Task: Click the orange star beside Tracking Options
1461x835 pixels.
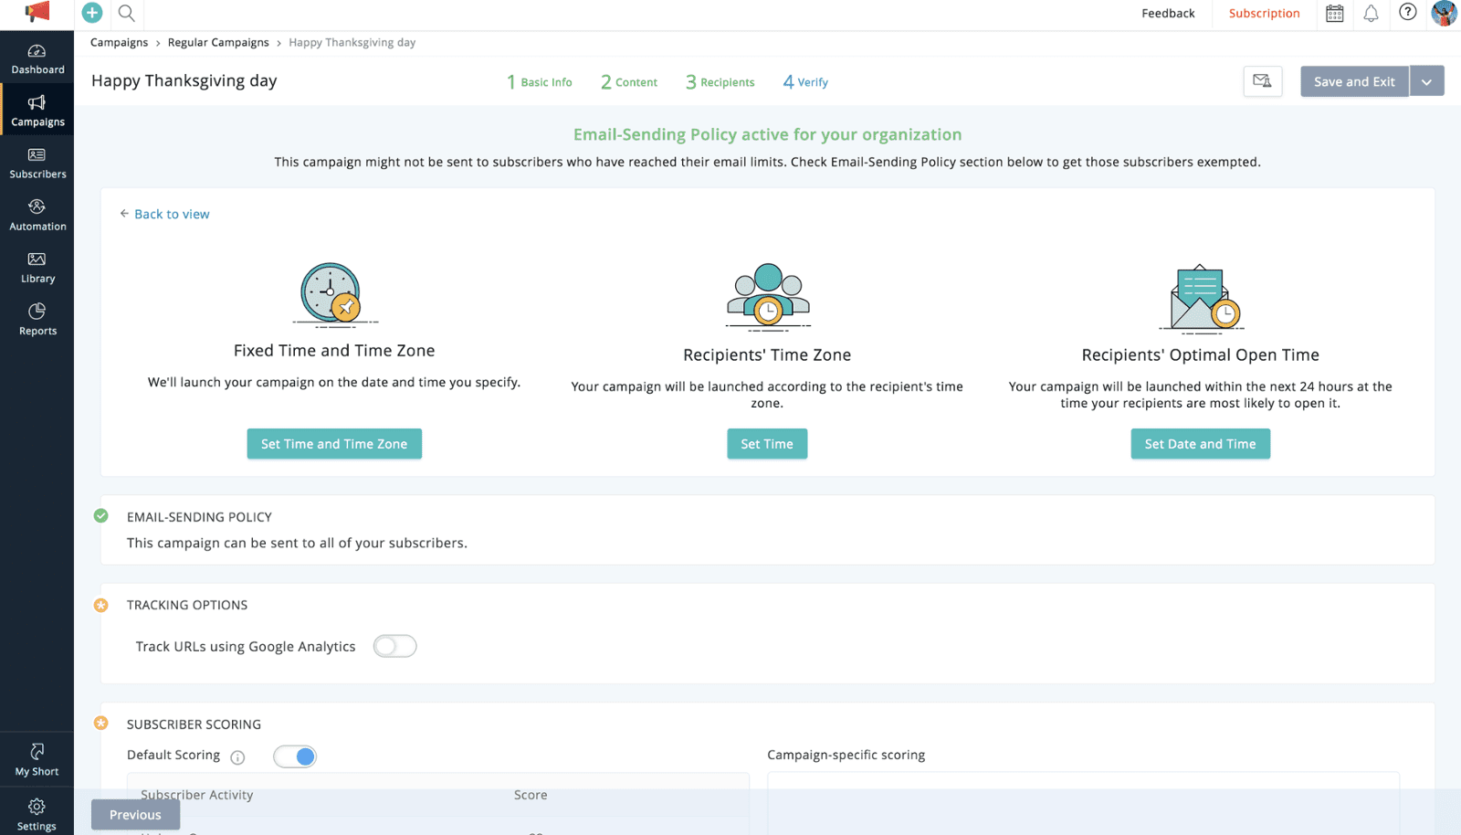Action: pos(101,605)
